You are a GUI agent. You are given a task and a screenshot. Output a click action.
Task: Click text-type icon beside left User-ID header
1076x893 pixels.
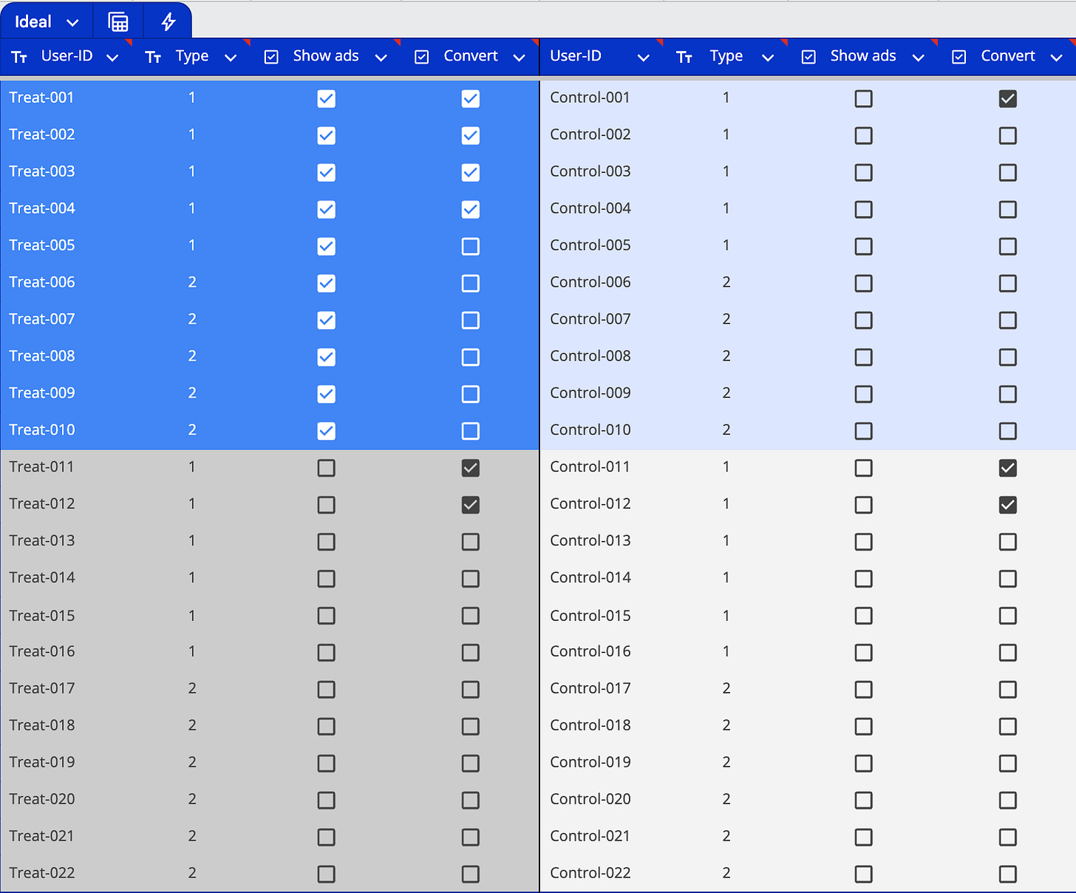[x=19, y=57]
